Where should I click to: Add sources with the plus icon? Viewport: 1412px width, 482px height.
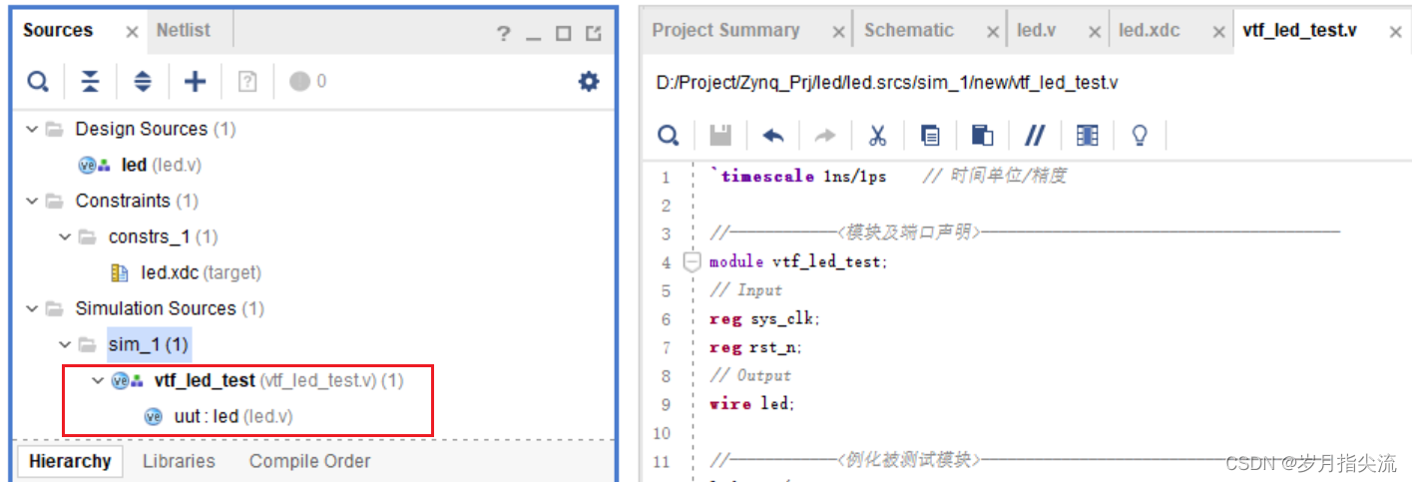195,82
